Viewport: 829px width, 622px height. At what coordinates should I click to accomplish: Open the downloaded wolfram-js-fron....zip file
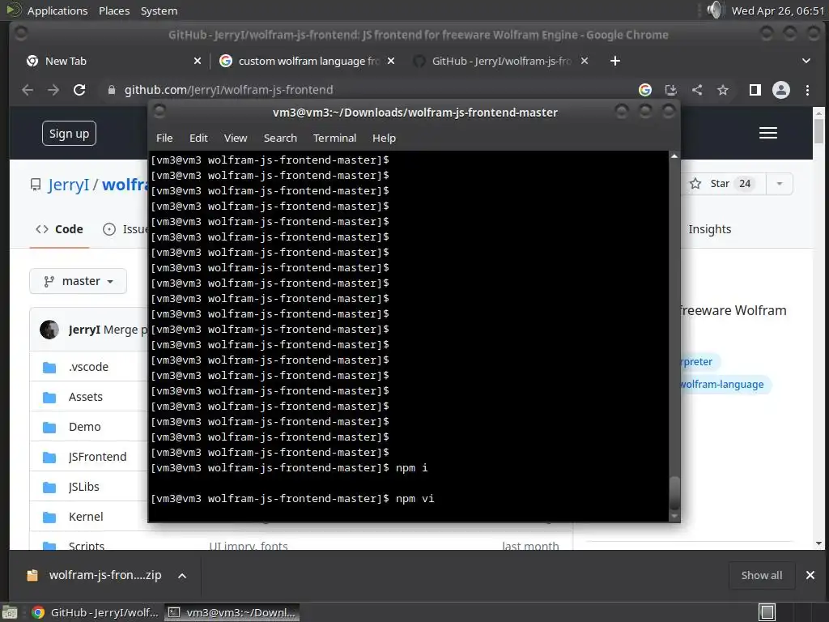click(x=94, y=576)
